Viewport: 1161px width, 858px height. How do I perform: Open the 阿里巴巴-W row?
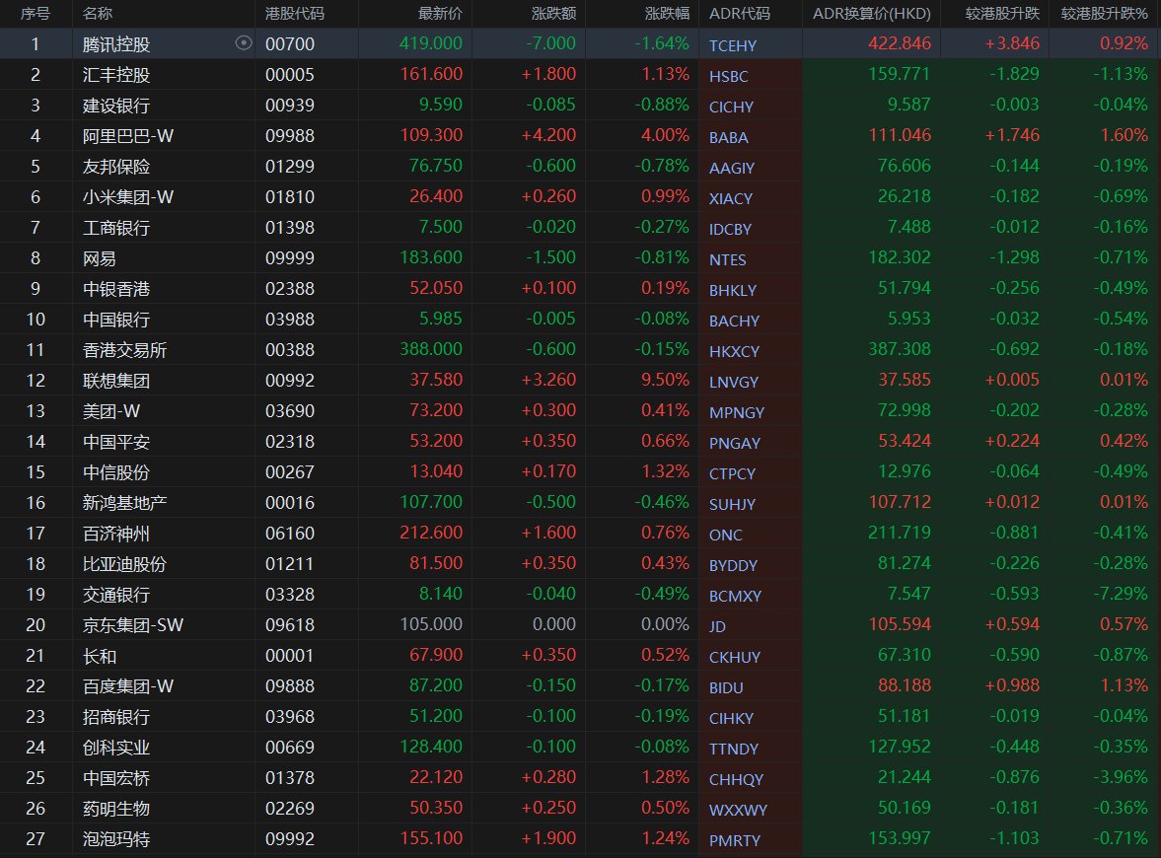(x=580, y=135)
